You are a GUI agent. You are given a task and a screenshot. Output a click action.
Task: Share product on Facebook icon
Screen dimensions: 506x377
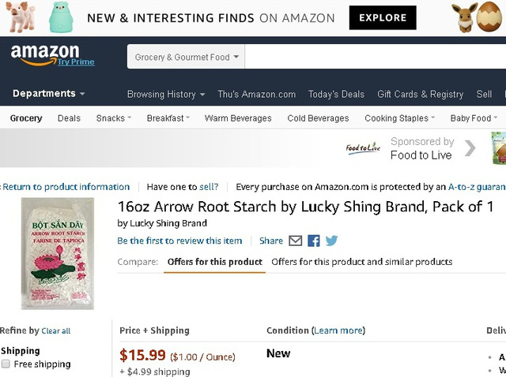tap(314, 241)
